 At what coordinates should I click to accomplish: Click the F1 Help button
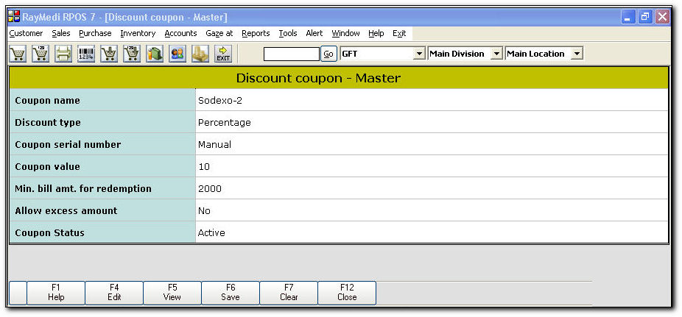(x=56, y=293)
